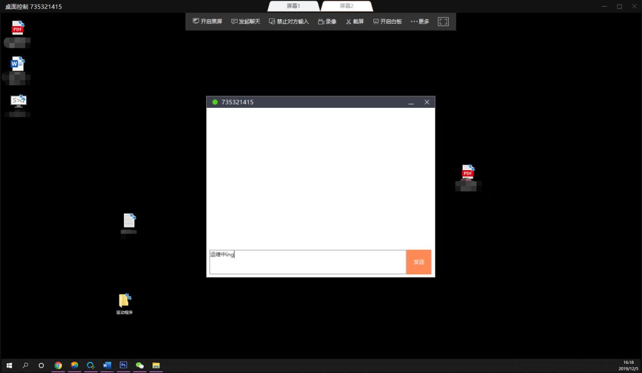Viewport: 642px width, 373px height.
Task: Open Chrome from the remote taskbar
Action: click(58, 365)
